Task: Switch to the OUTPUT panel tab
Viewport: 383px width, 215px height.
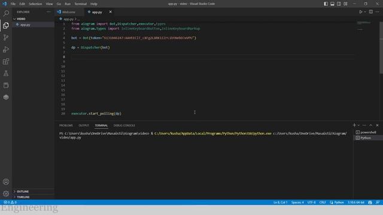Action: tap(84, 125)
